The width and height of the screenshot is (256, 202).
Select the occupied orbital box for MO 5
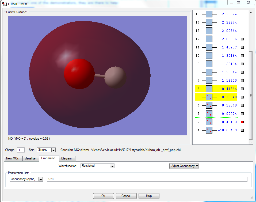click(209, 97)
